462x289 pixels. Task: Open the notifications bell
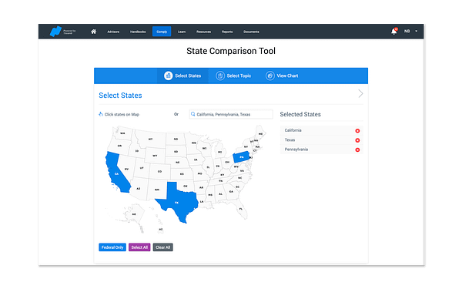pyautogui.click(x=394, y=32)
